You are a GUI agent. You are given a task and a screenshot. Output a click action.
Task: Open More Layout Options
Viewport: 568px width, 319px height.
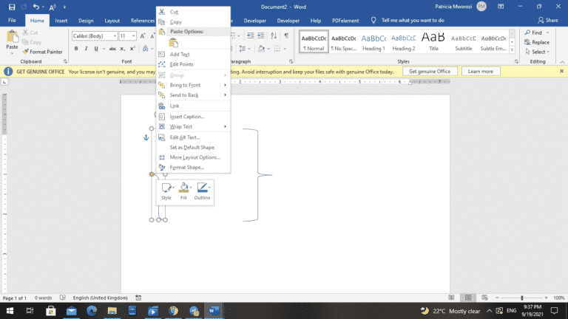coord(193,157)
